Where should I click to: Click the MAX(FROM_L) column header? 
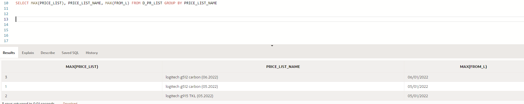click(473, 66)
